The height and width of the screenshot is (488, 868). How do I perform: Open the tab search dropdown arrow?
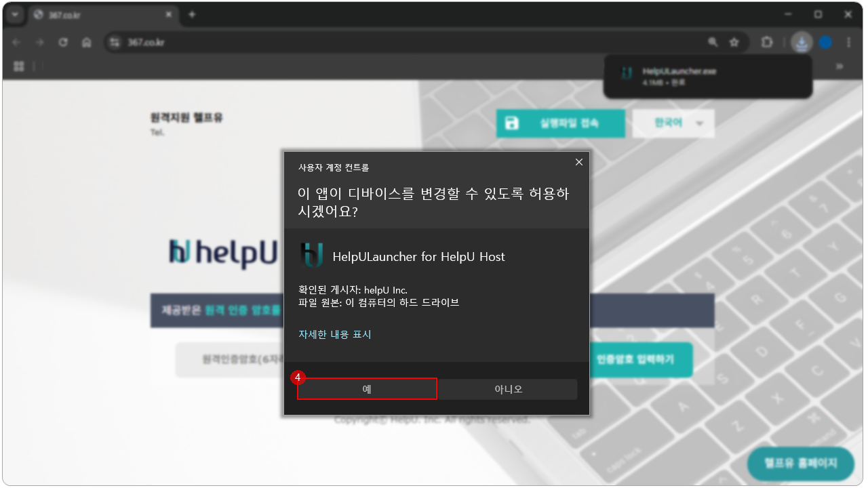15,14
